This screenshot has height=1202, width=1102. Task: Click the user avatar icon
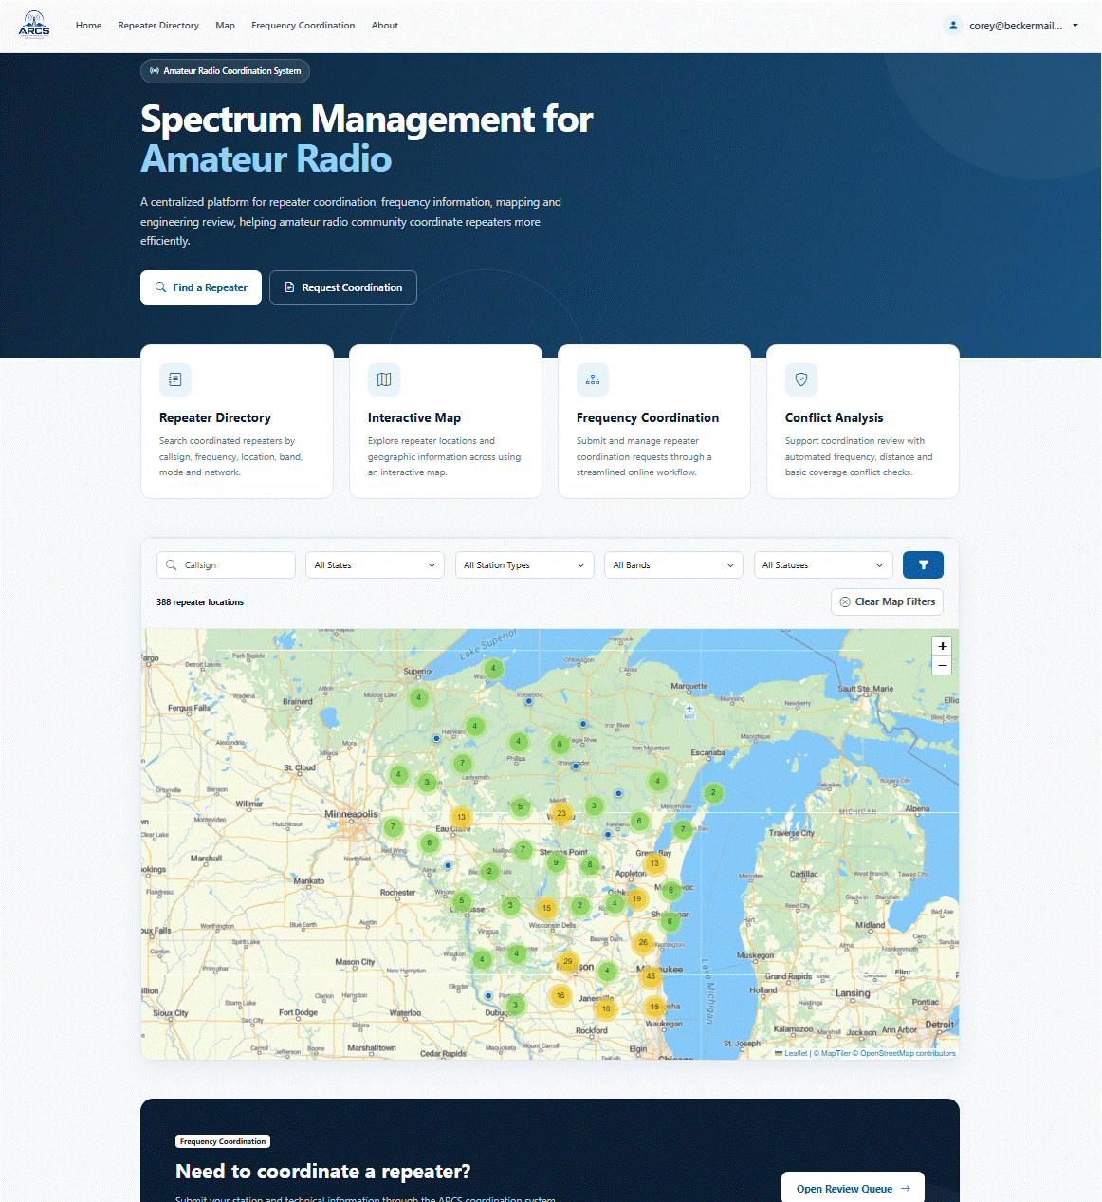tap(953, 26)
